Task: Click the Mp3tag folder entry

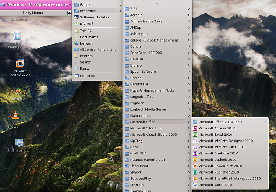Action: 157,141
